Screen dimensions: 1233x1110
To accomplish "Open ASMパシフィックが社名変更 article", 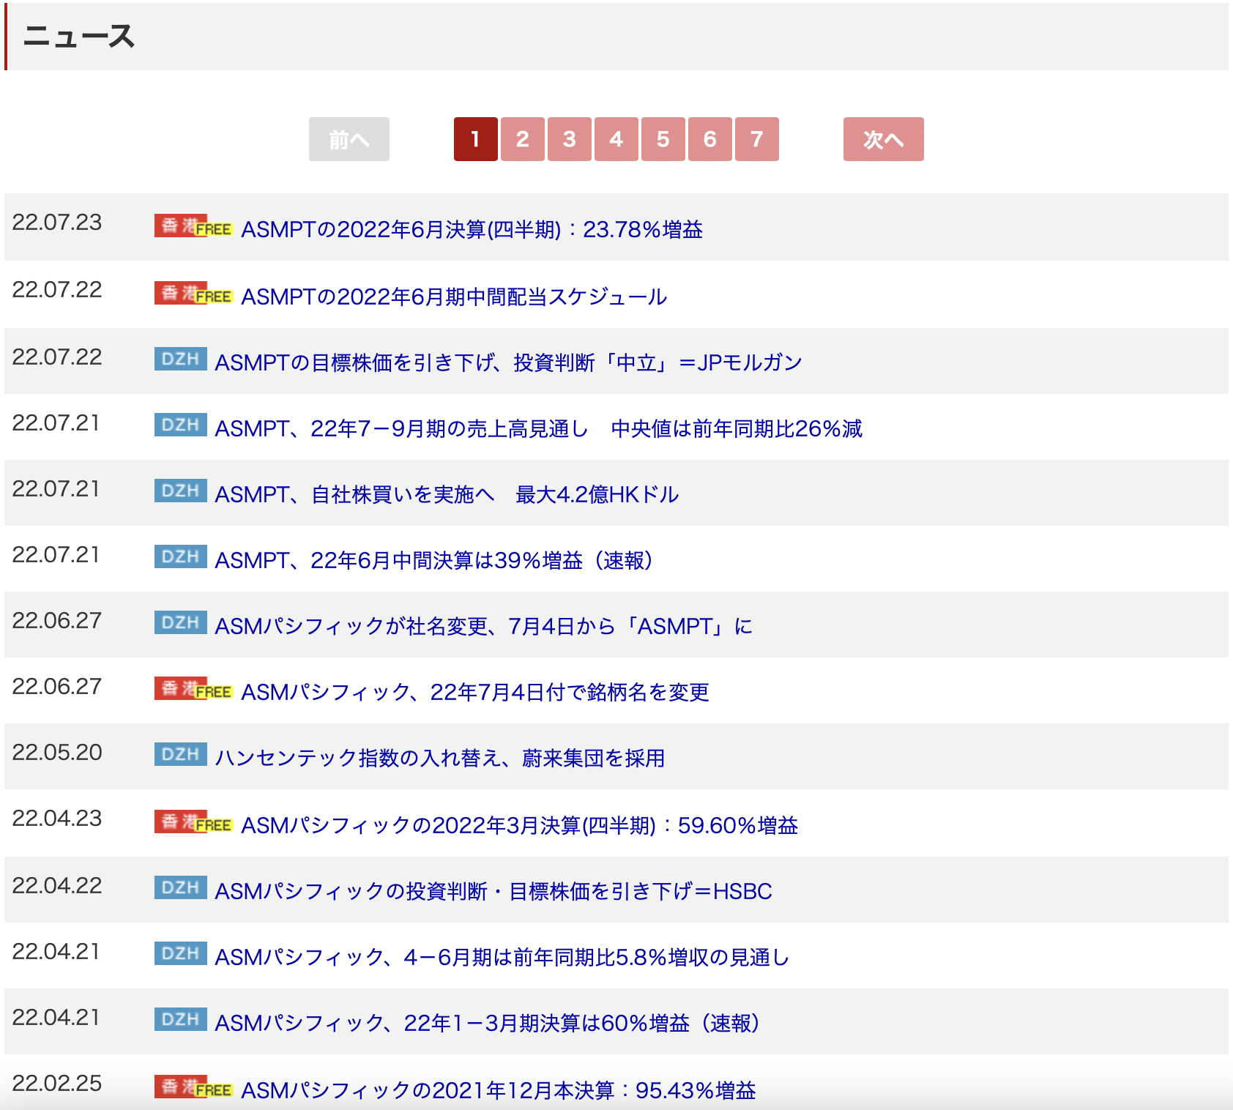I will [484, 626].
